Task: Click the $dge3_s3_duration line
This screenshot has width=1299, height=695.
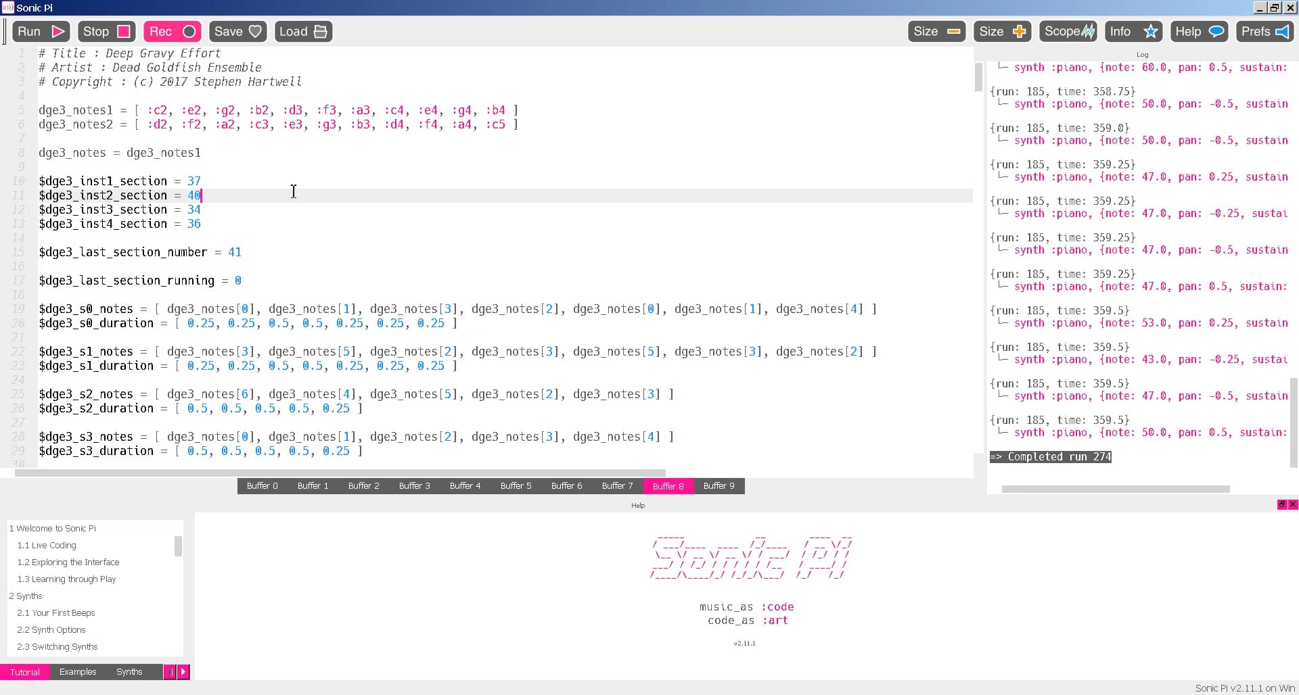Action: click(201, 451)
